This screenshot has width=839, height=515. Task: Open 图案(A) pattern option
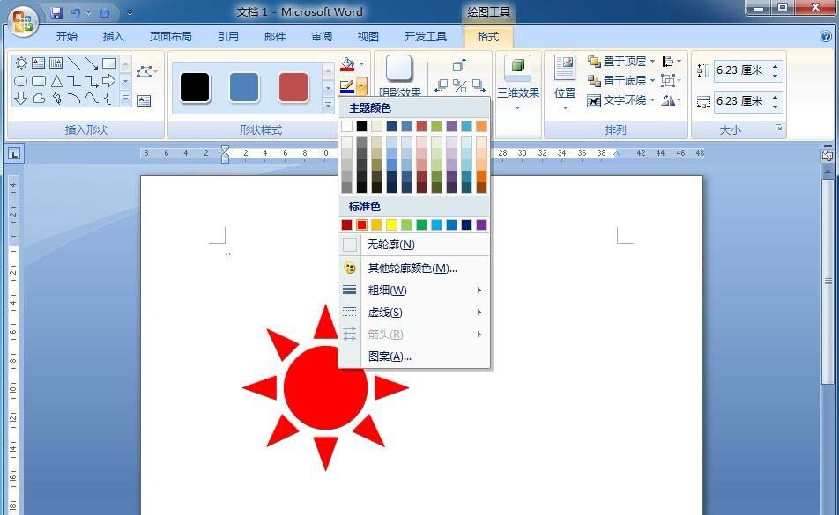coord(414,357)
